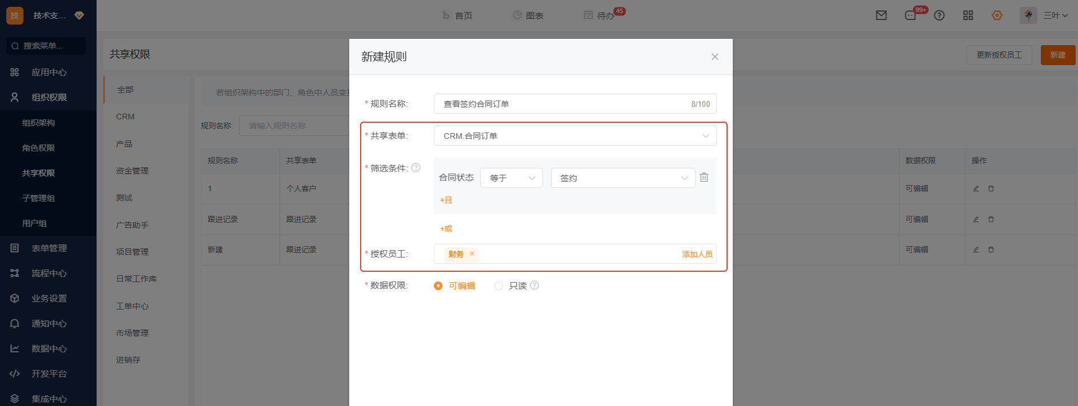Open the message icon with 99+ badge
Image resolution: width=1078 pixels, height=406 pixels.
pyautogui.click(x=911, y=15)
